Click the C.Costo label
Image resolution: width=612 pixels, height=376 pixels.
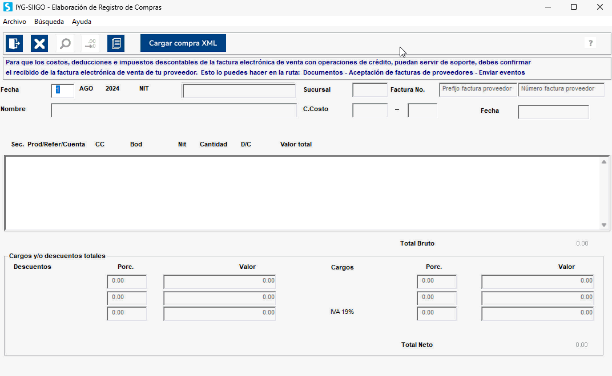(x=316, y=109)
